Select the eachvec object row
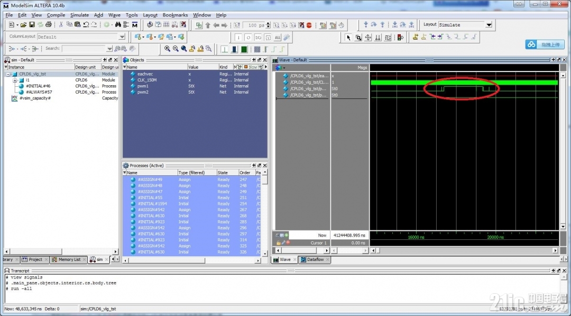The height and width of the screenshot is (316, 571). pos(195,74)
